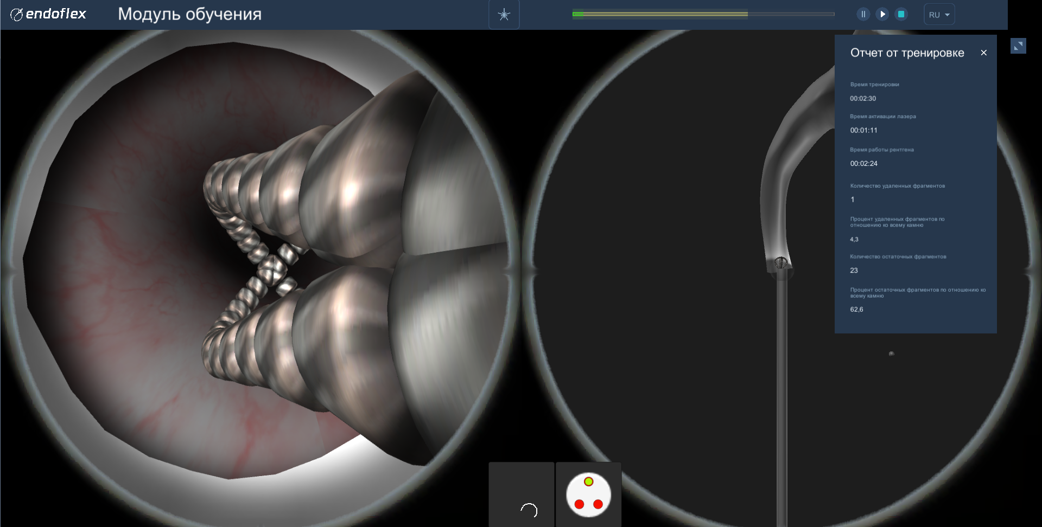Click the rotation arc indicator
Screen dimensions: 1042x527
click(529, 510)
